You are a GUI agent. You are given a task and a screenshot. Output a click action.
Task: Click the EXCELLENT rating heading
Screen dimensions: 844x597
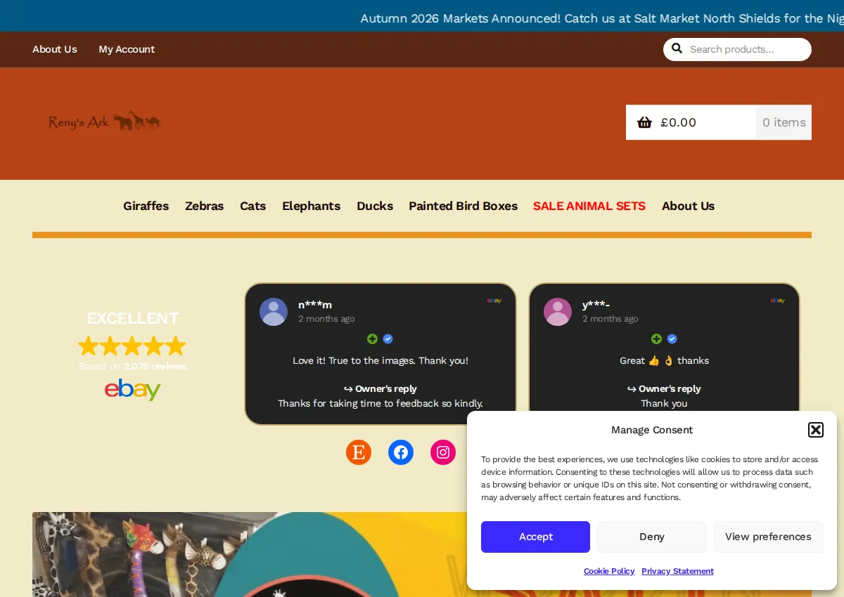[x=132, y=318]
